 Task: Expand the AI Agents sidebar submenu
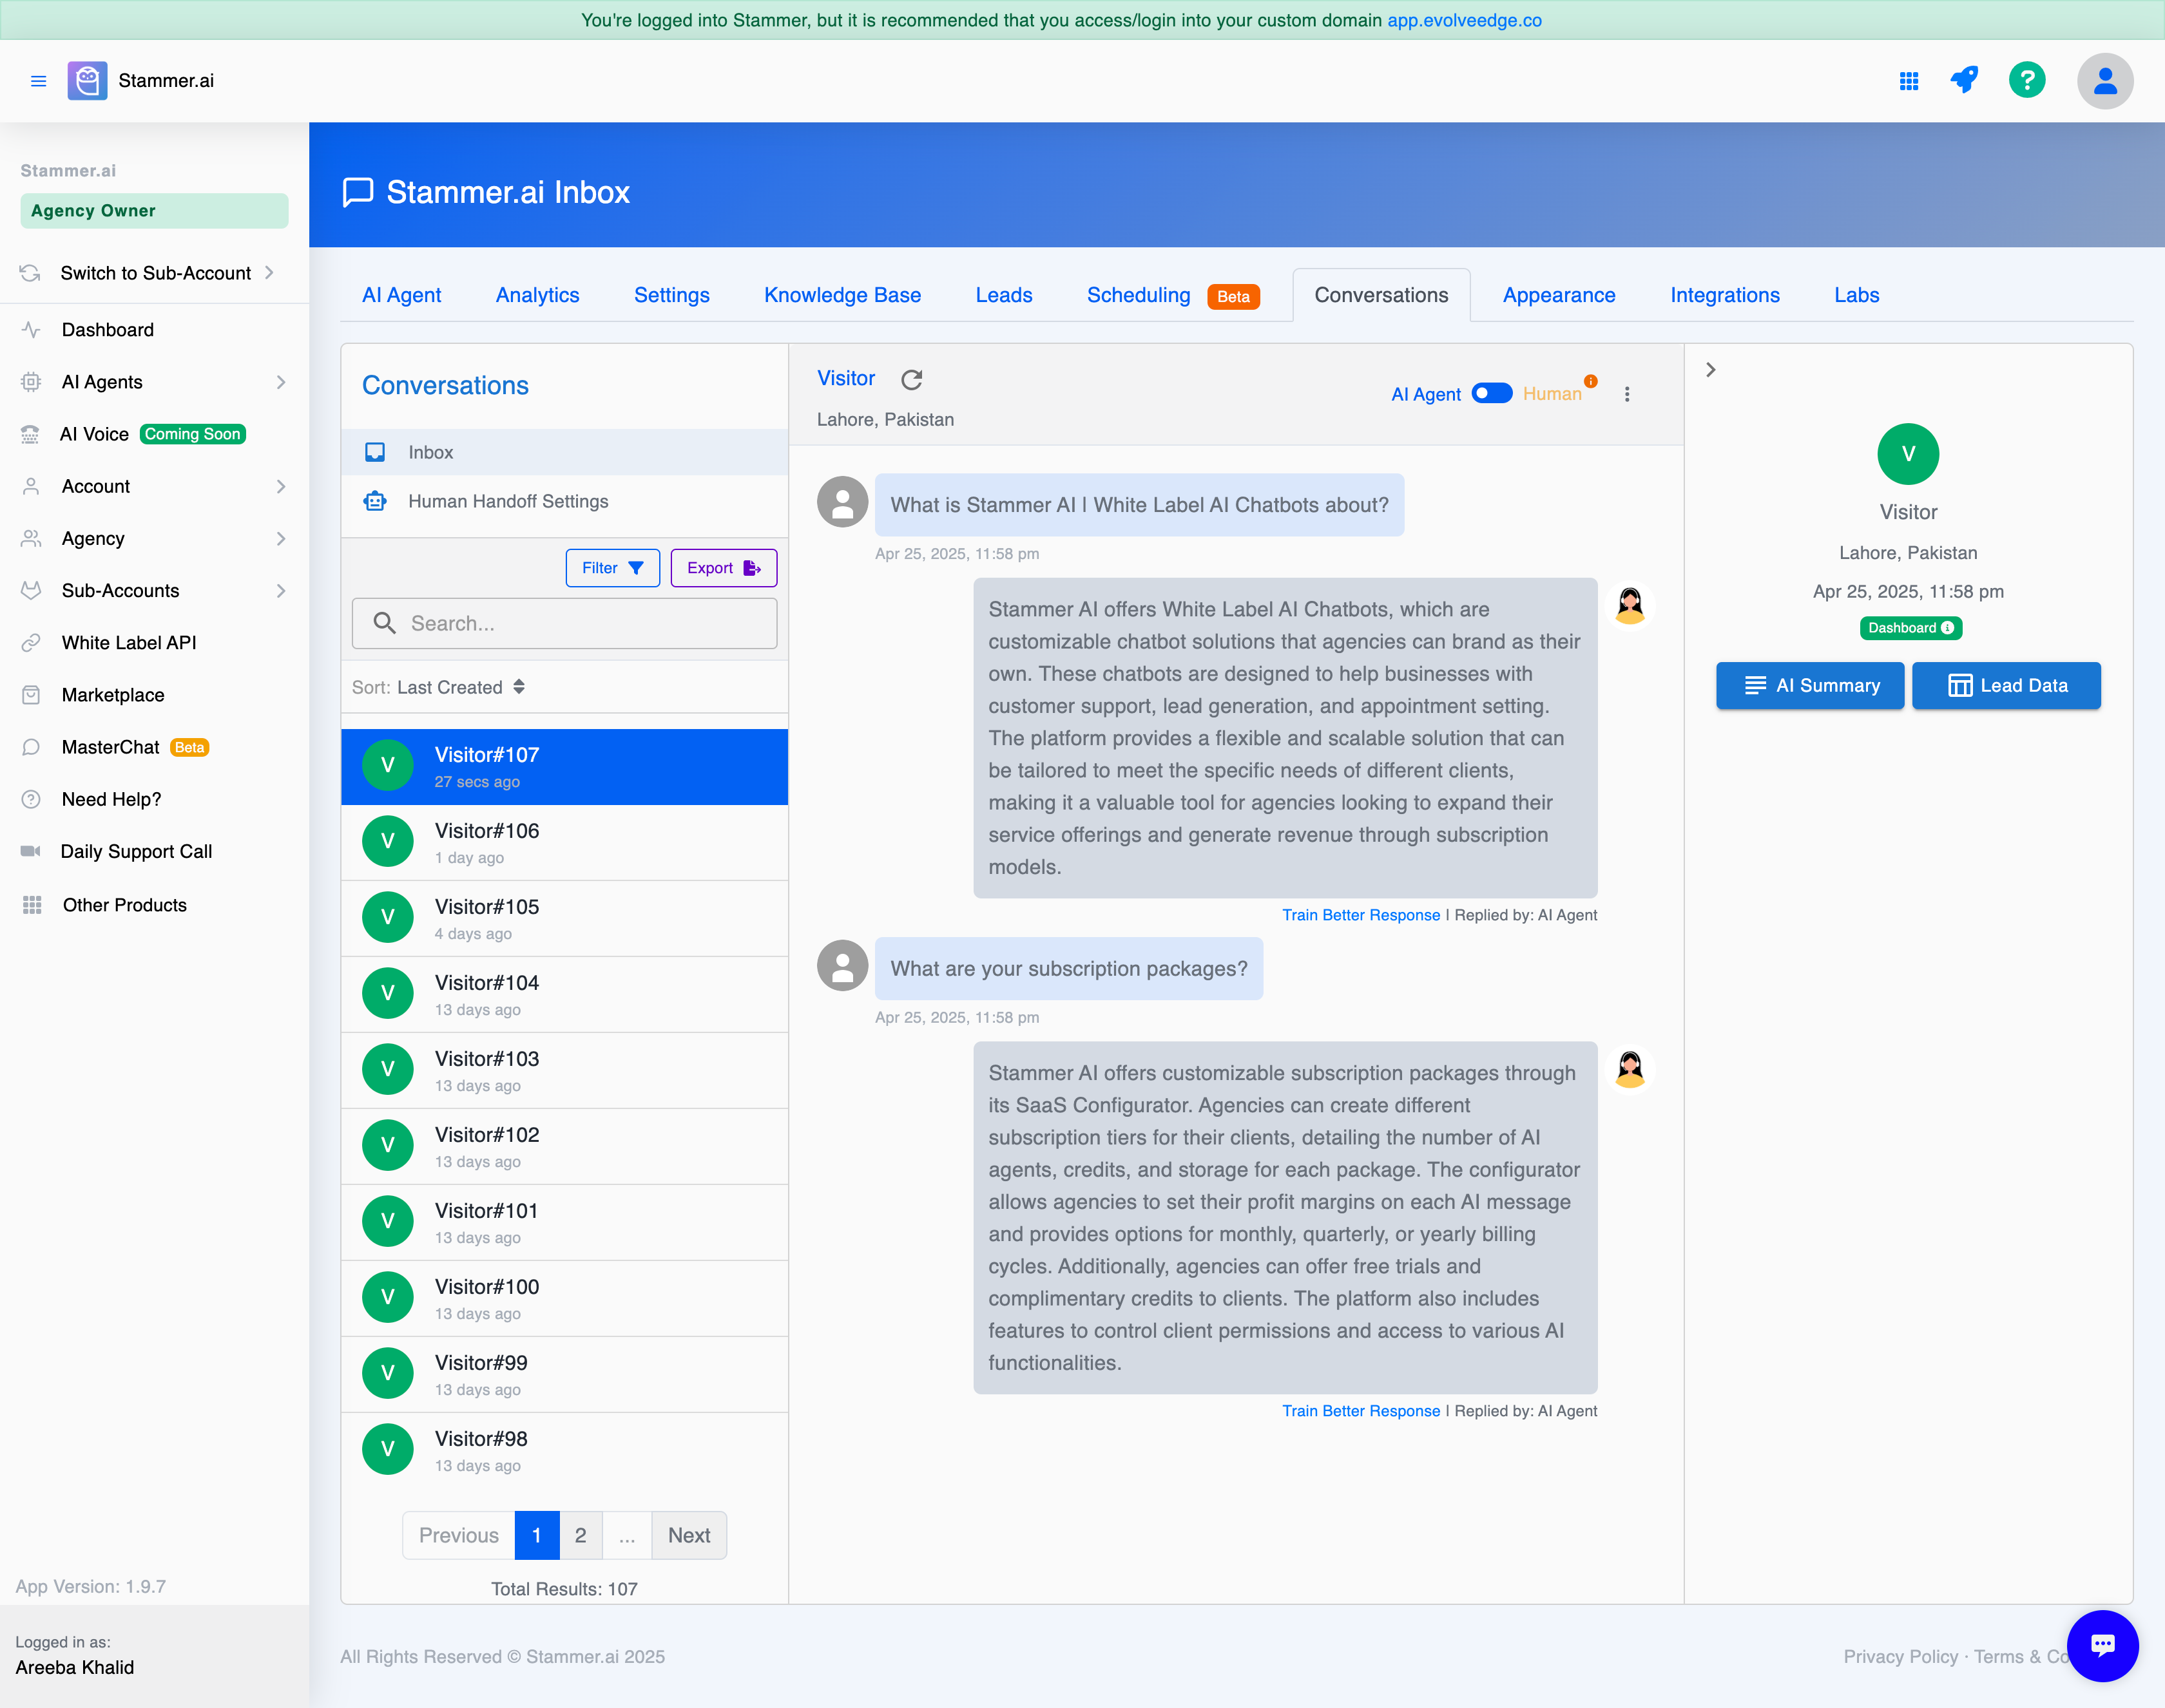click(x=280, y=382)
